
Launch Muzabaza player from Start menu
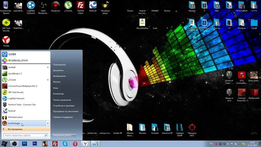pyautogui.click(x=26, y=117)
